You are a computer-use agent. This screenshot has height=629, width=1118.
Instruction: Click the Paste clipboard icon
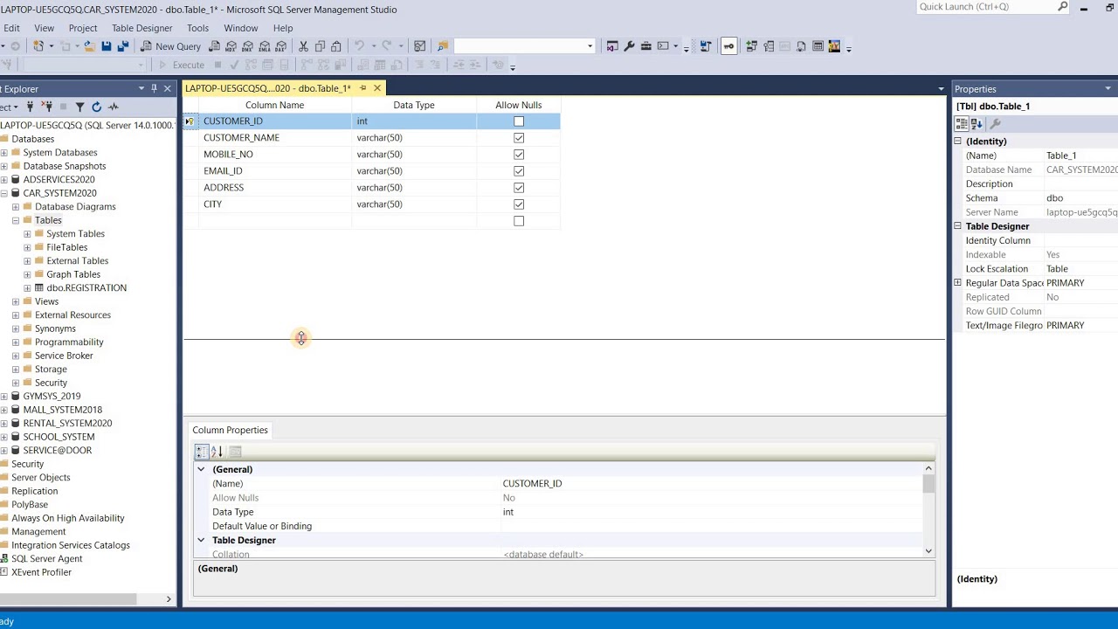tap(336, 46)
